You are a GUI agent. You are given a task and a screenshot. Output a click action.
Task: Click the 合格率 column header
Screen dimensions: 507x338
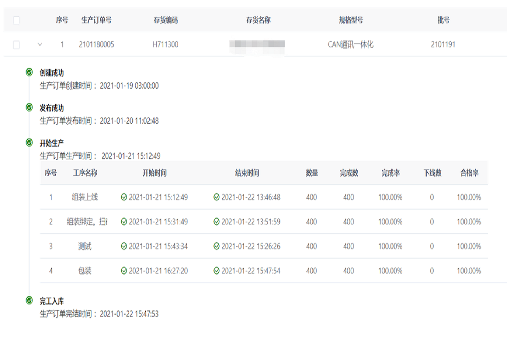pyautogui.click(x=469, y=173)
